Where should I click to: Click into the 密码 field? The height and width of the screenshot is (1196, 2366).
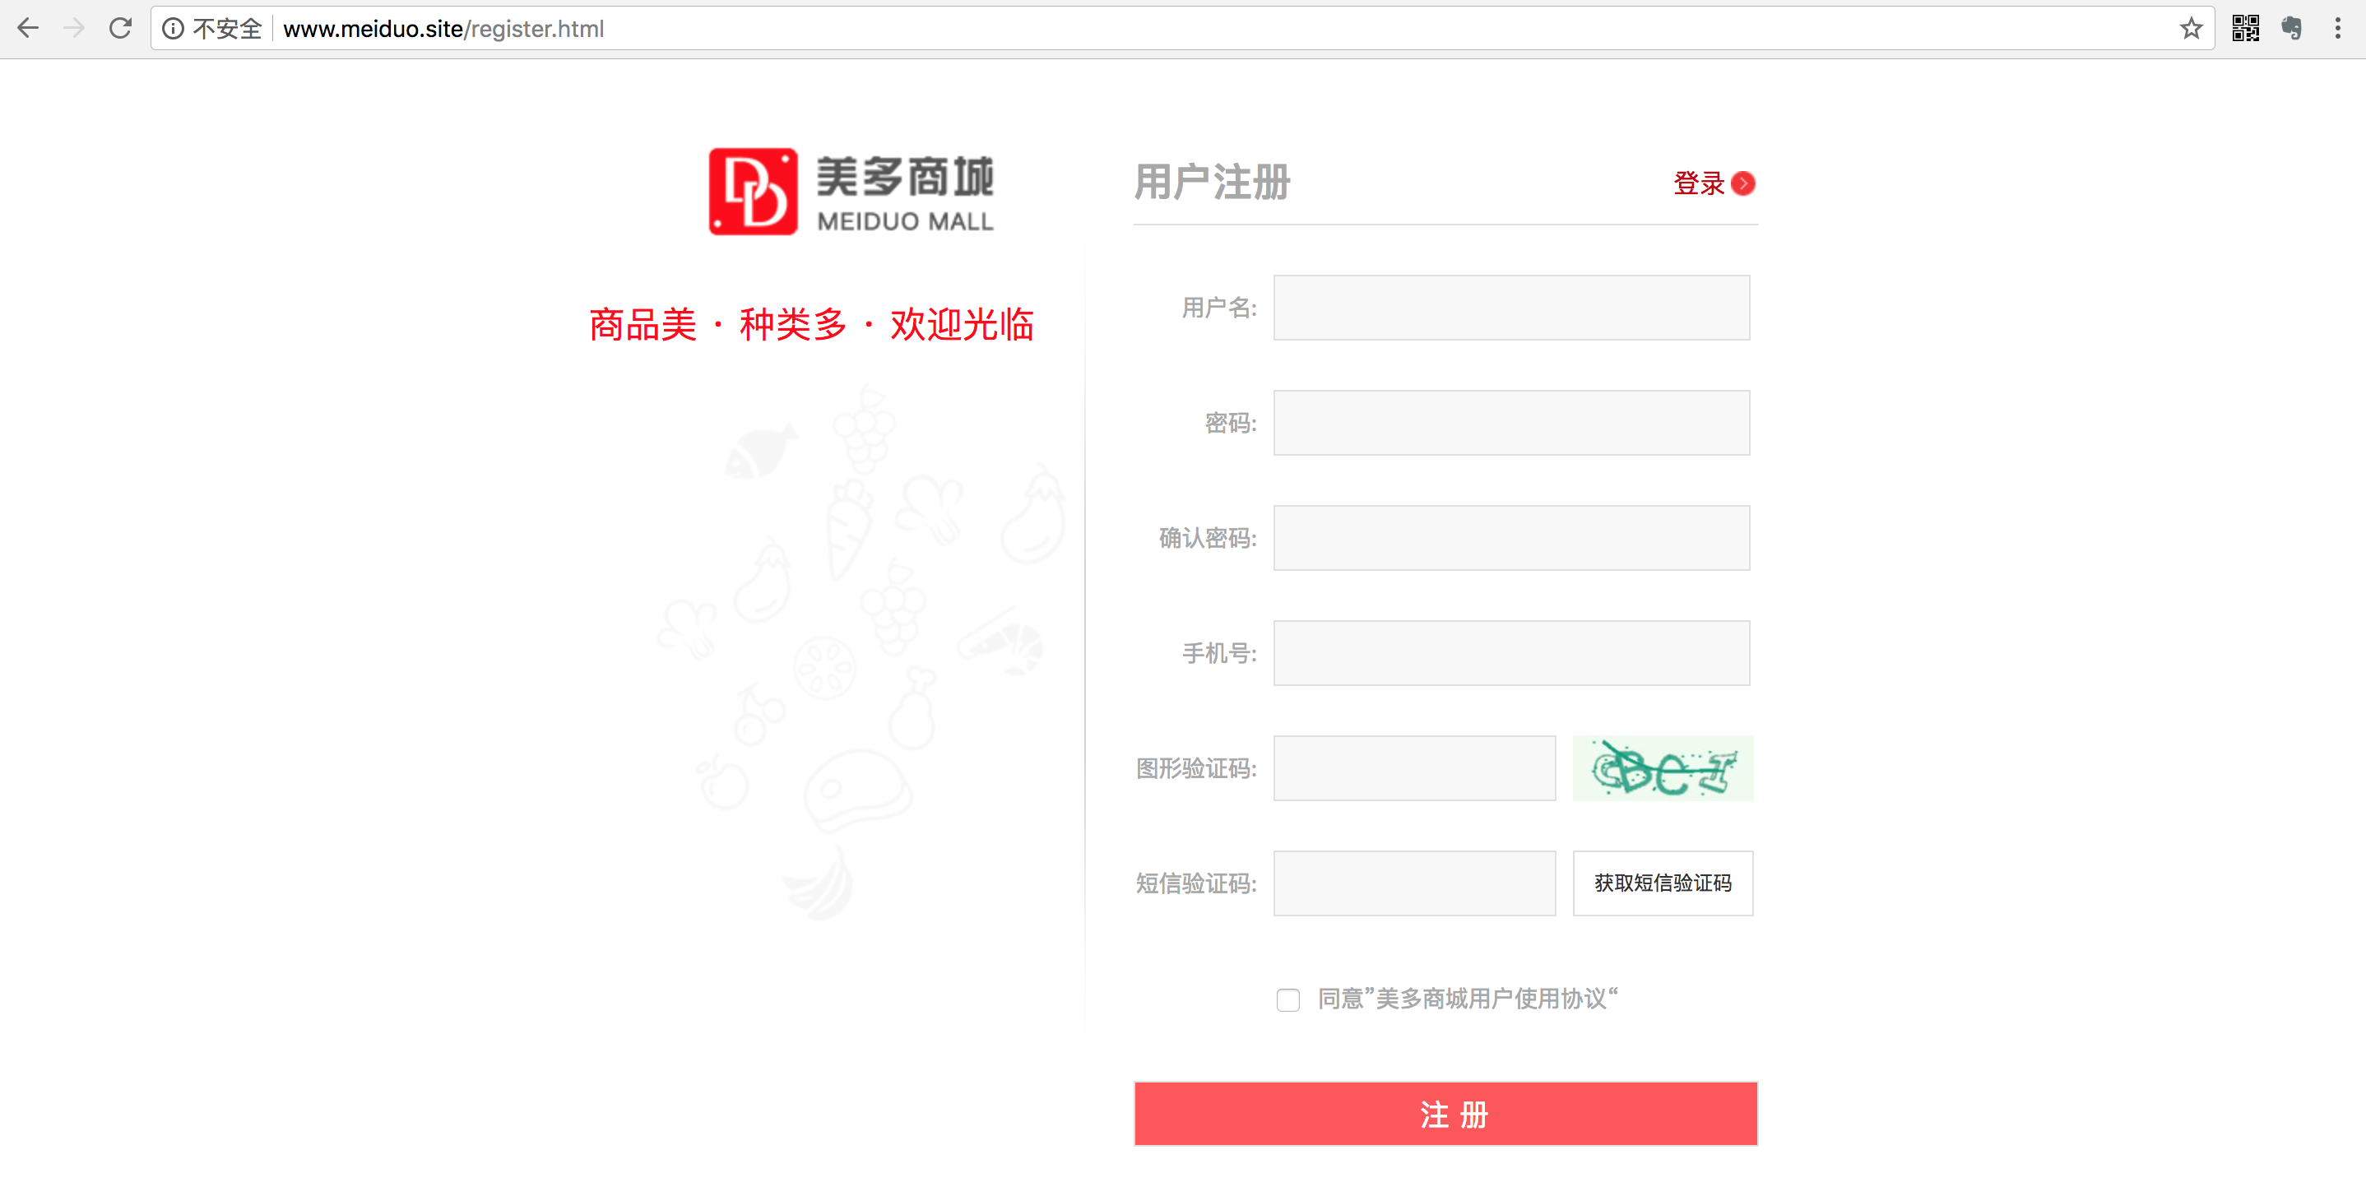1511,423
